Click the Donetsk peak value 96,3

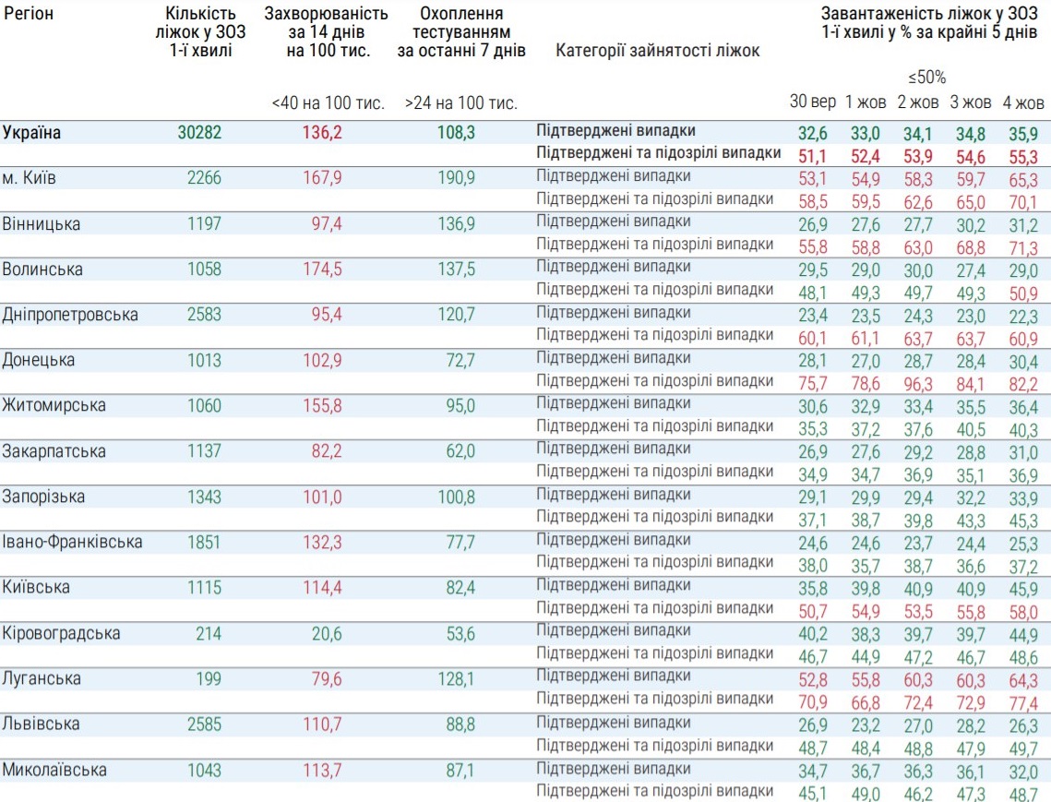pyautogui.click(x=918, y=382)
